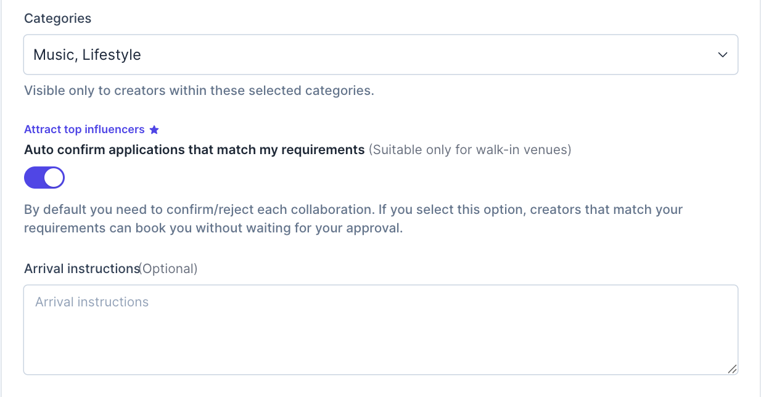Click the Arrival instructions placeholder text

(92, 302)
